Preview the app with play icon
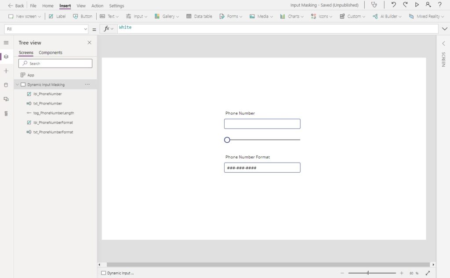 click(x=417, y=4)
